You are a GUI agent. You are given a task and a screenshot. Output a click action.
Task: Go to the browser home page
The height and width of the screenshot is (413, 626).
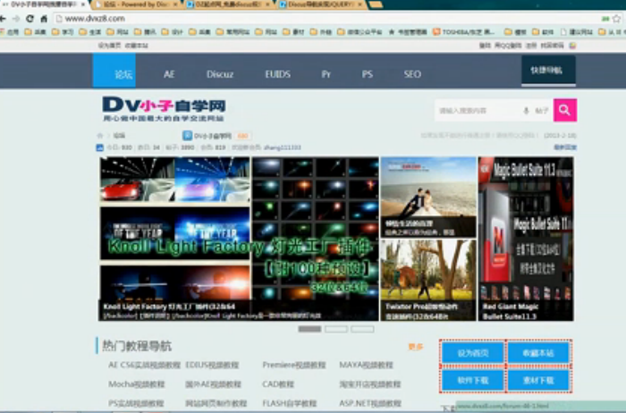[44, 19]
